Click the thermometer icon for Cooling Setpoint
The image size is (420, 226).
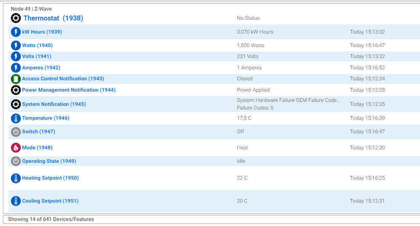pos(16,201)
